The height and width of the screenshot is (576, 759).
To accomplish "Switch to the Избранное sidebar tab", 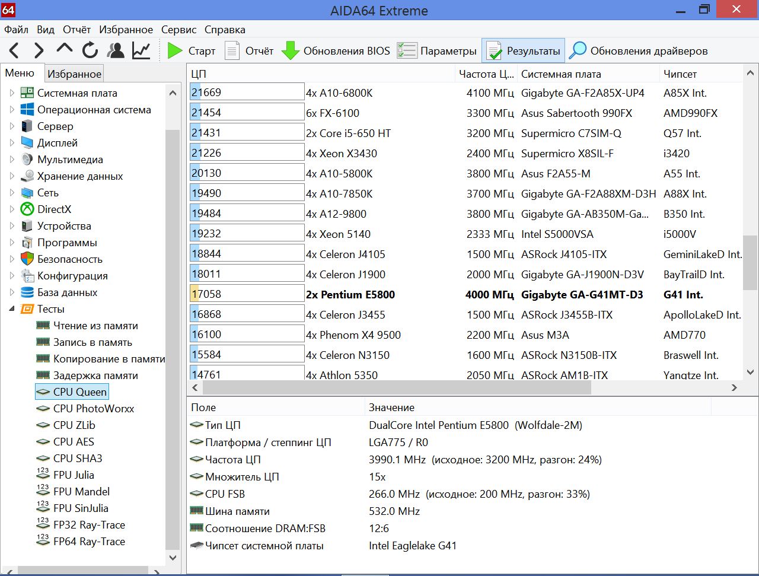I will (x=75, y=74).
